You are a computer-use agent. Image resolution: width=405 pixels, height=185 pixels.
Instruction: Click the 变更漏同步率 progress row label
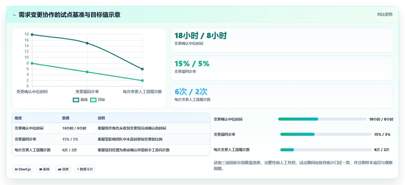[224, 135]
